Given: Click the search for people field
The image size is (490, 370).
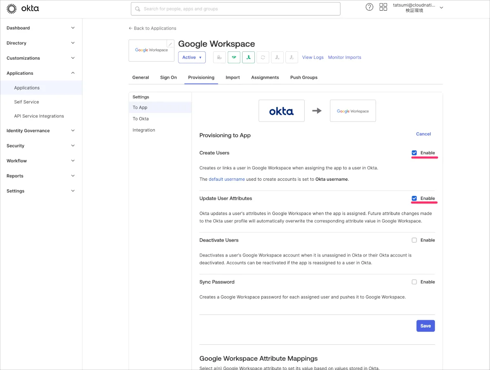Looking at the screenshot, I should [x=235, y=9].
